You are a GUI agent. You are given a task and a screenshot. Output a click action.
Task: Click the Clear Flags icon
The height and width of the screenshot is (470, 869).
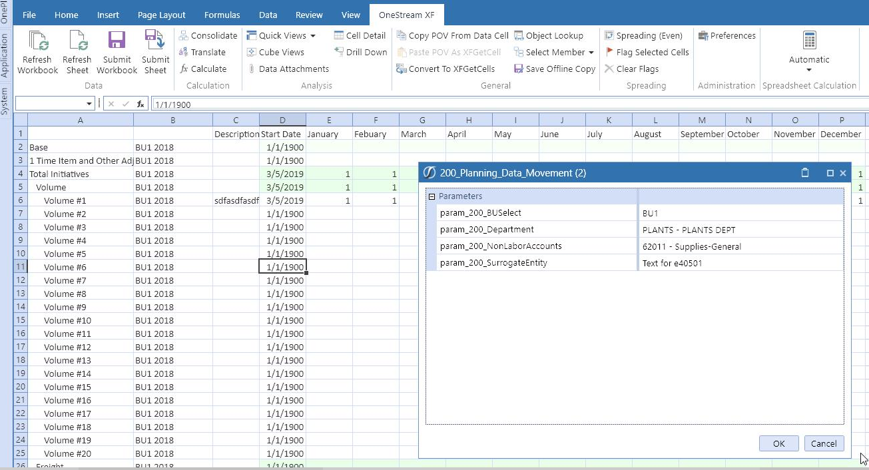(x=633, y=69)
